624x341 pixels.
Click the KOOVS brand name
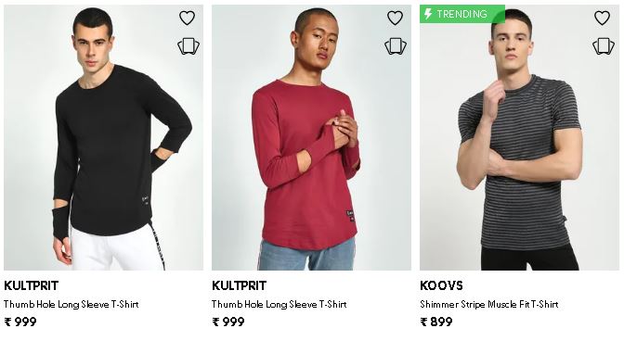441,285
